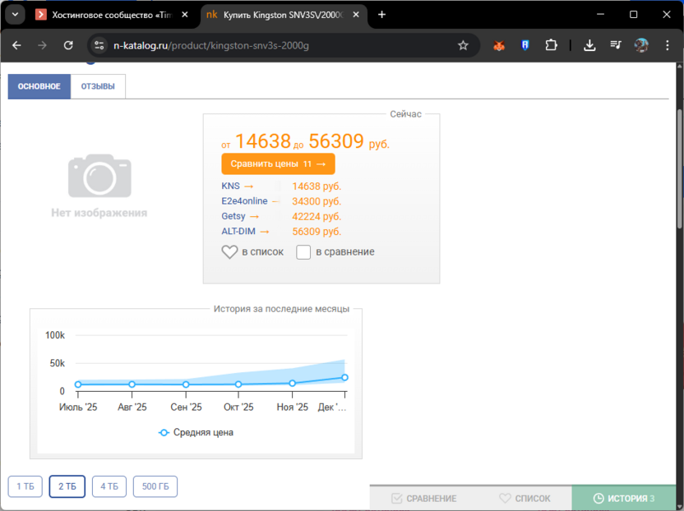Select the 1 ТБ capacity option
The height and width of the screenshot is (511, 684).
[x=25, y=486]
